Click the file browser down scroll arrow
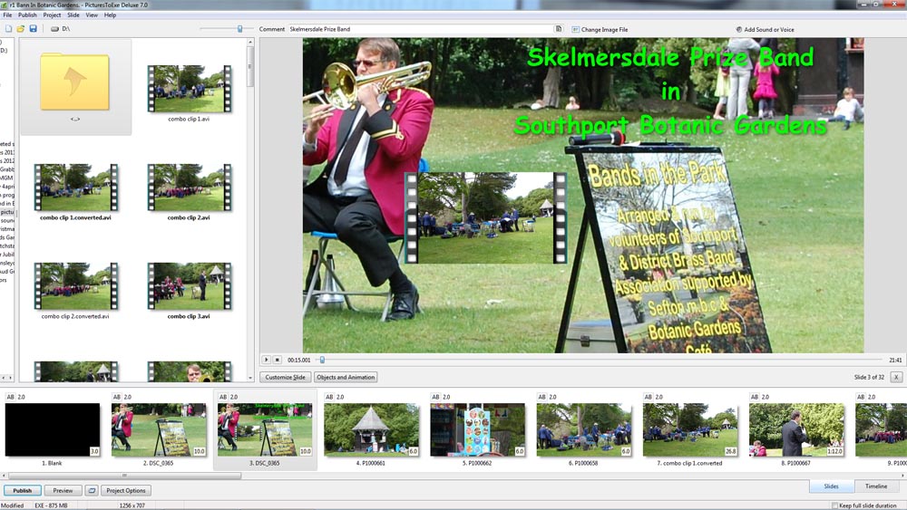Image resolution: width=907 pixels, height=510 pixels. [250, 378]
